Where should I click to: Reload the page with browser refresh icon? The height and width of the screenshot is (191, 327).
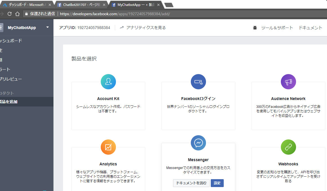click(x=9, y=14)
